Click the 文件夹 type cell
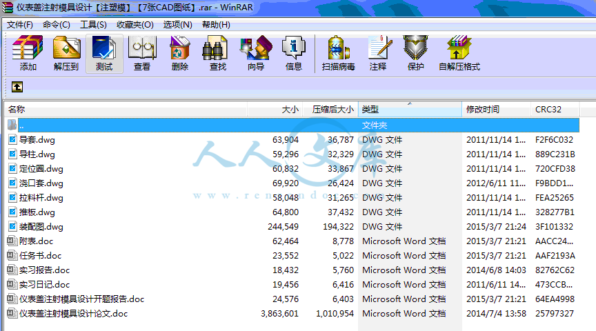 click(375, 125)
